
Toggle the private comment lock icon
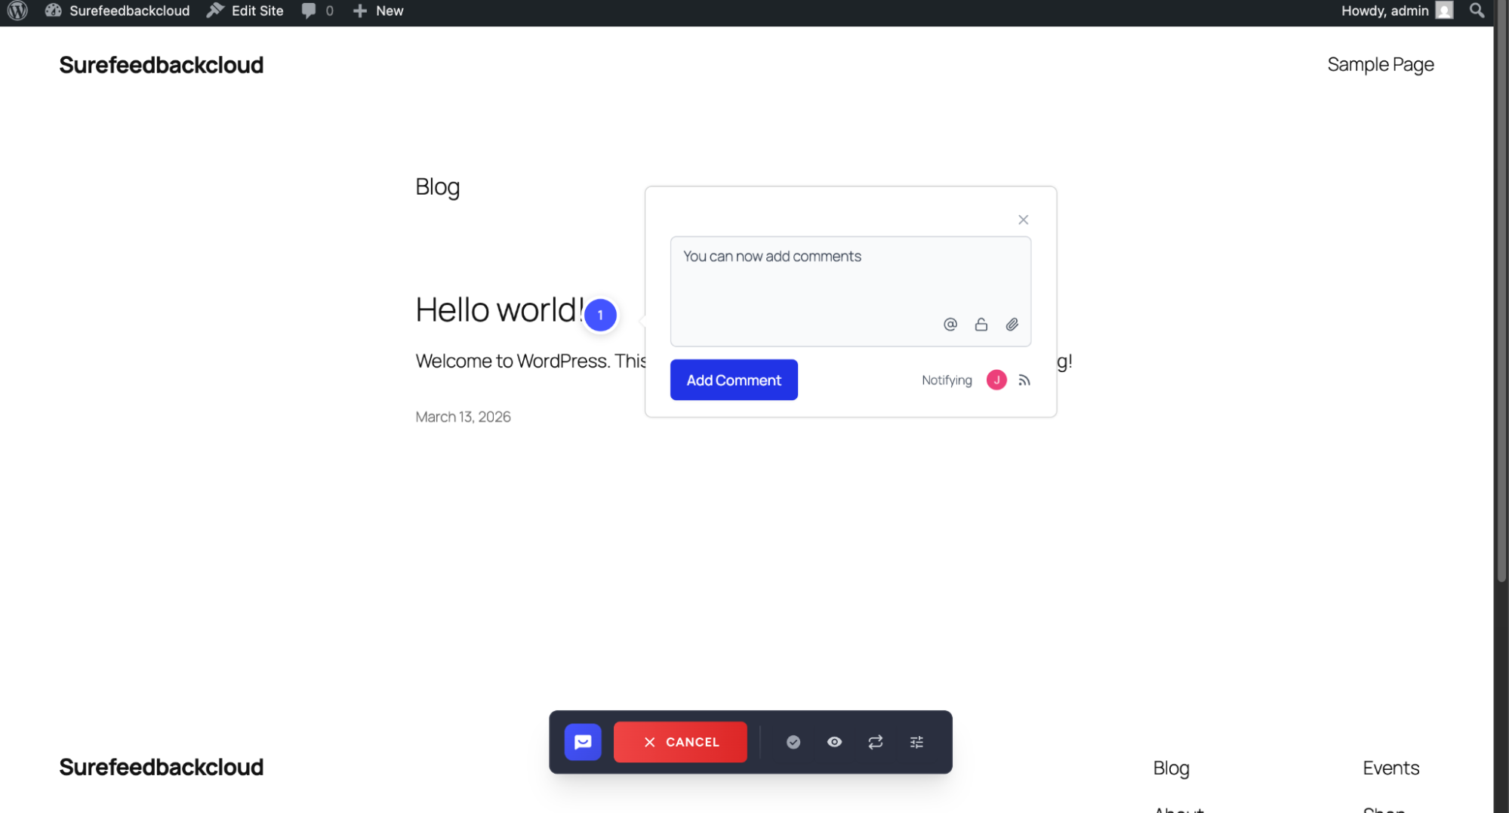tap(981, 325)
